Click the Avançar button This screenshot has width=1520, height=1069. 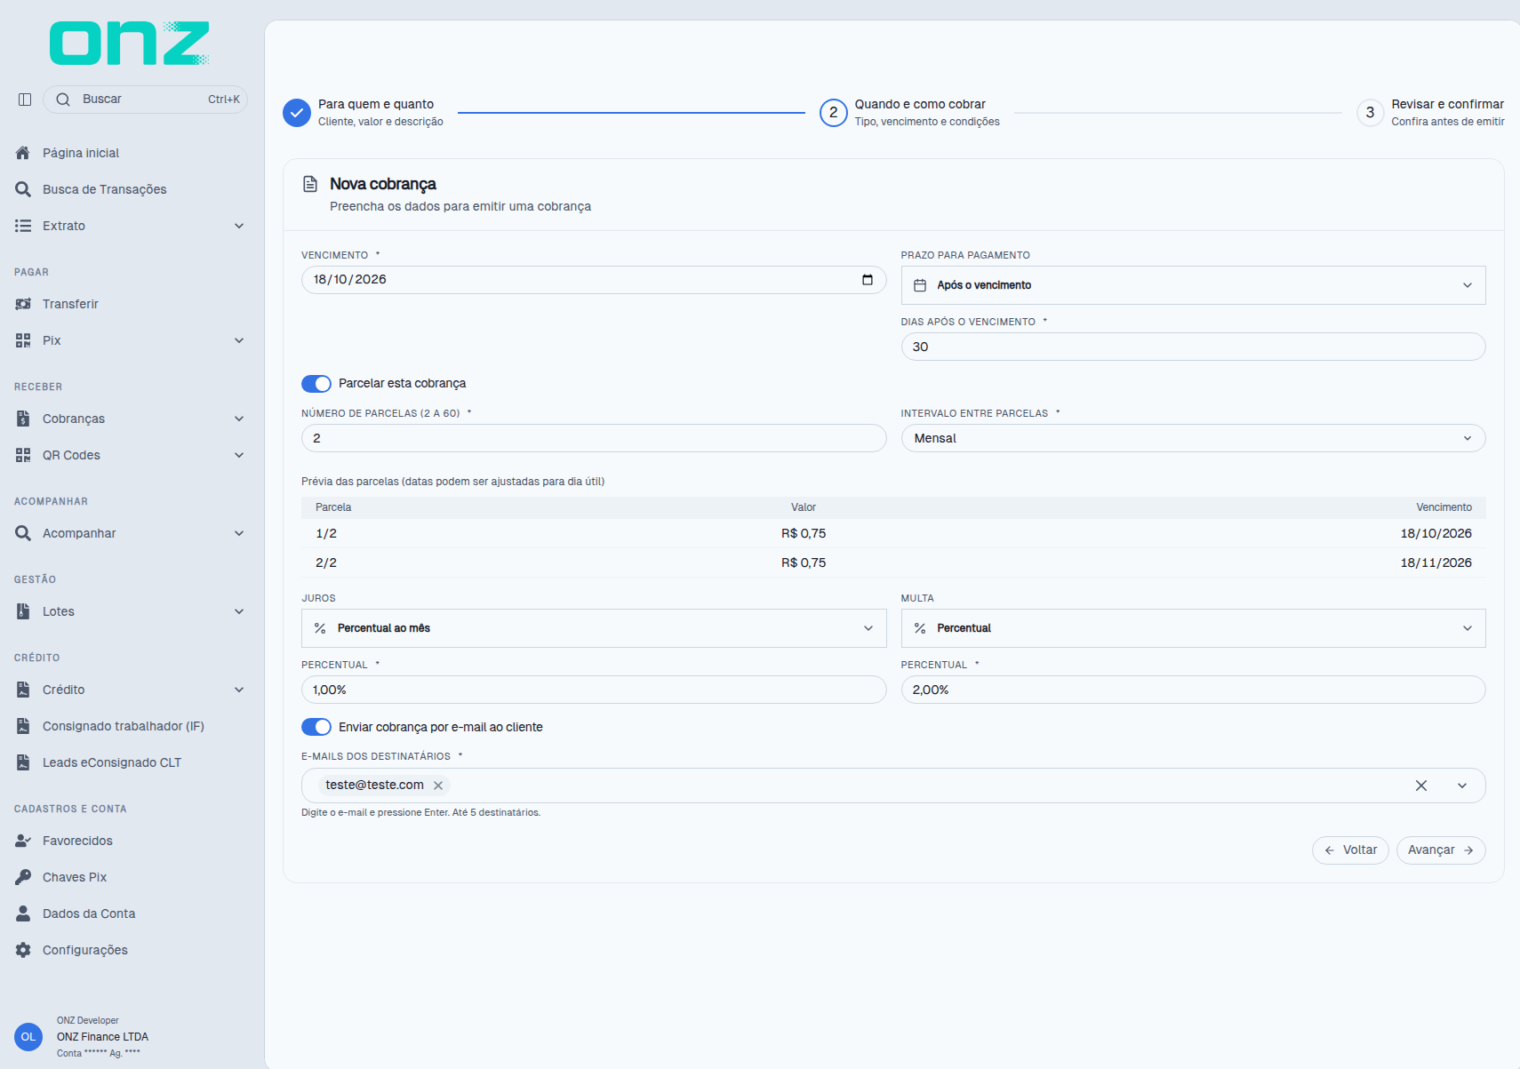pos(1441,850)
